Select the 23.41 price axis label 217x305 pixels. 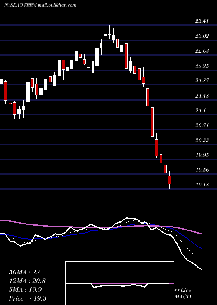coord(202,21)
